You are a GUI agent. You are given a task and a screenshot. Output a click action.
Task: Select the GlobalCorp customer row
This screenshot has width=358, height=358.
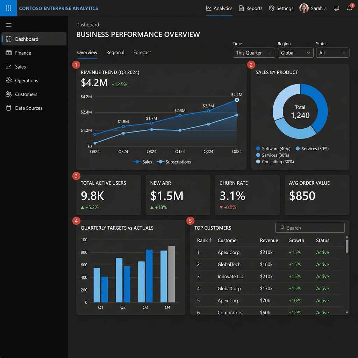[x=268, y=288]
